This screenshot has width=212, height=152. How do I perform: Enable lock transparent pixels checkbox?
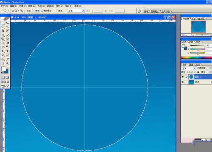(188, 72)
